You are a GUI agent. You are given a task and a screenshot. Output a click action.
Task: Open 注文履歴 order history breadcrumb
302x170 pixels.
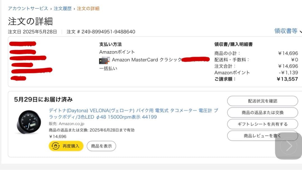(63, 9)
